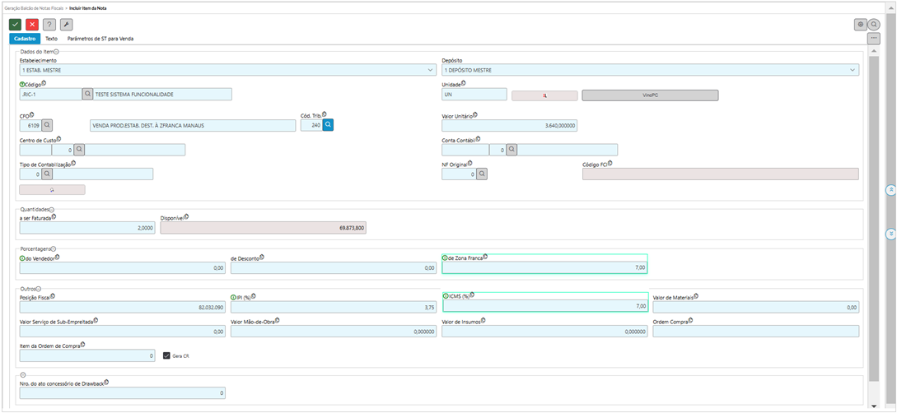Click the search icon next to Código field
Image resolution: width=897 pixels, height=413 pixels.
click(87, 95)
